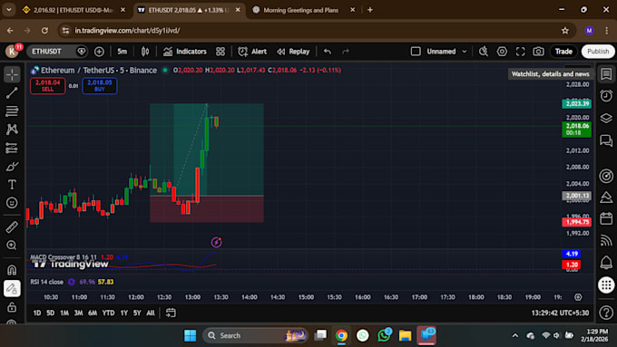
Task: Open the forecasting and measurement tools
Action: (12, 149)
